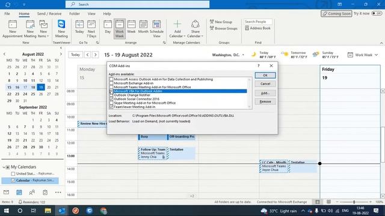This screenshot has width=385, height=216.
Task: Cancel the COM Add-ins dialog
Action: (265, 84)
